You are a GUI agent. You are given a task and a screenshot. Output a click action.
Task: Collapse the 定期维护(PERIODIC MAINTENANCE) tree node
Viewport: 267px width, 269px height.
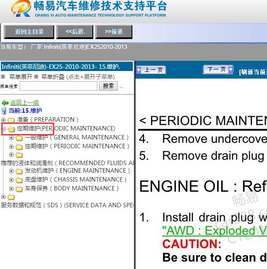(3, 129)
